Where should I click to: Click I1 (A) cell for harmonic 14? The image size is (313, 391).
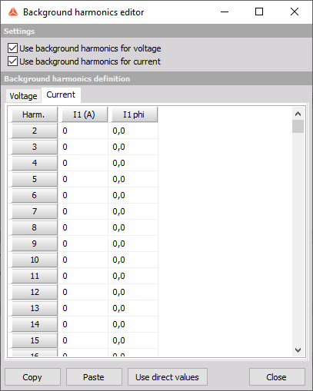83,324
